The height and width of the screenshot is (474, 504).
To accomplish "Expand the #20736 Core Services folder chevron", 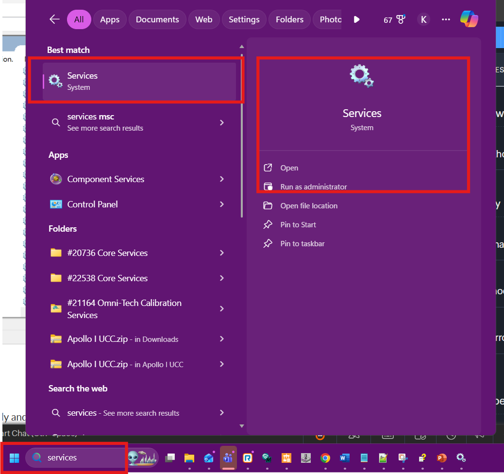I will pos(222,253).
